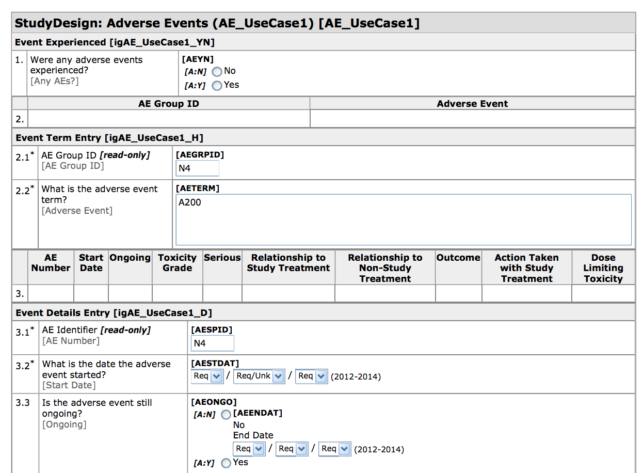Open the "Req/Unk" day dropdown for start date
This screenshot has width=643, height=473.
259,376
